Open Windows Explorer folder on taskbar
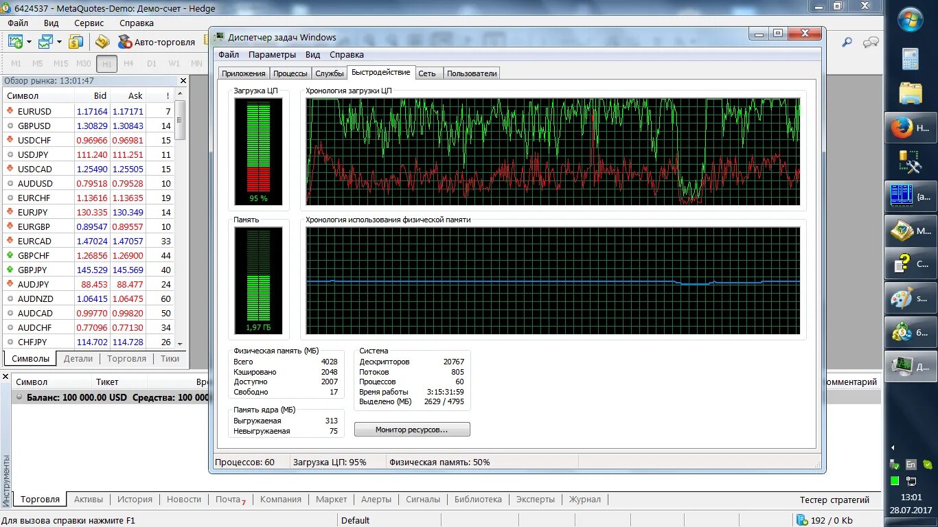Screen dimensions: 938x527 [x=911, y=93]
